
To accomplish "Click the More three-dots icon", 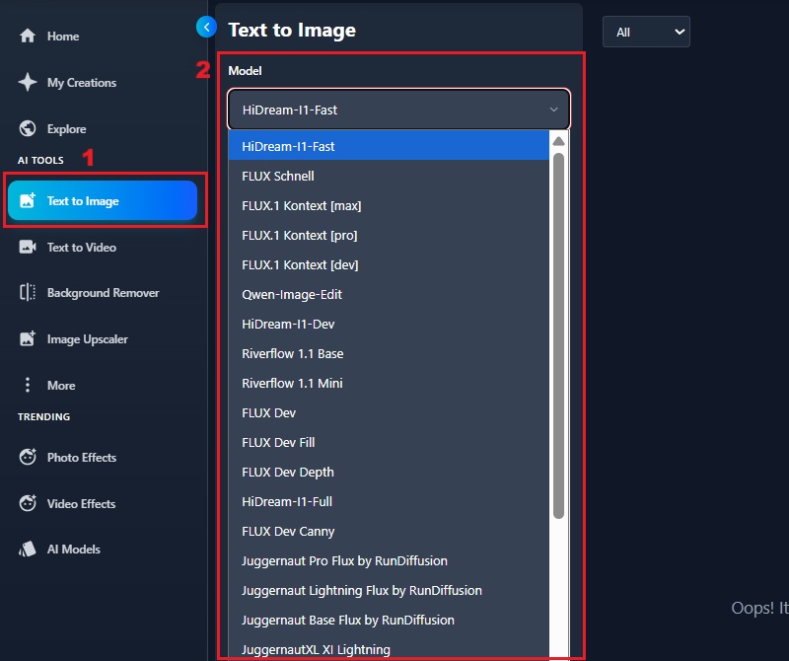I will pos(28,385).
